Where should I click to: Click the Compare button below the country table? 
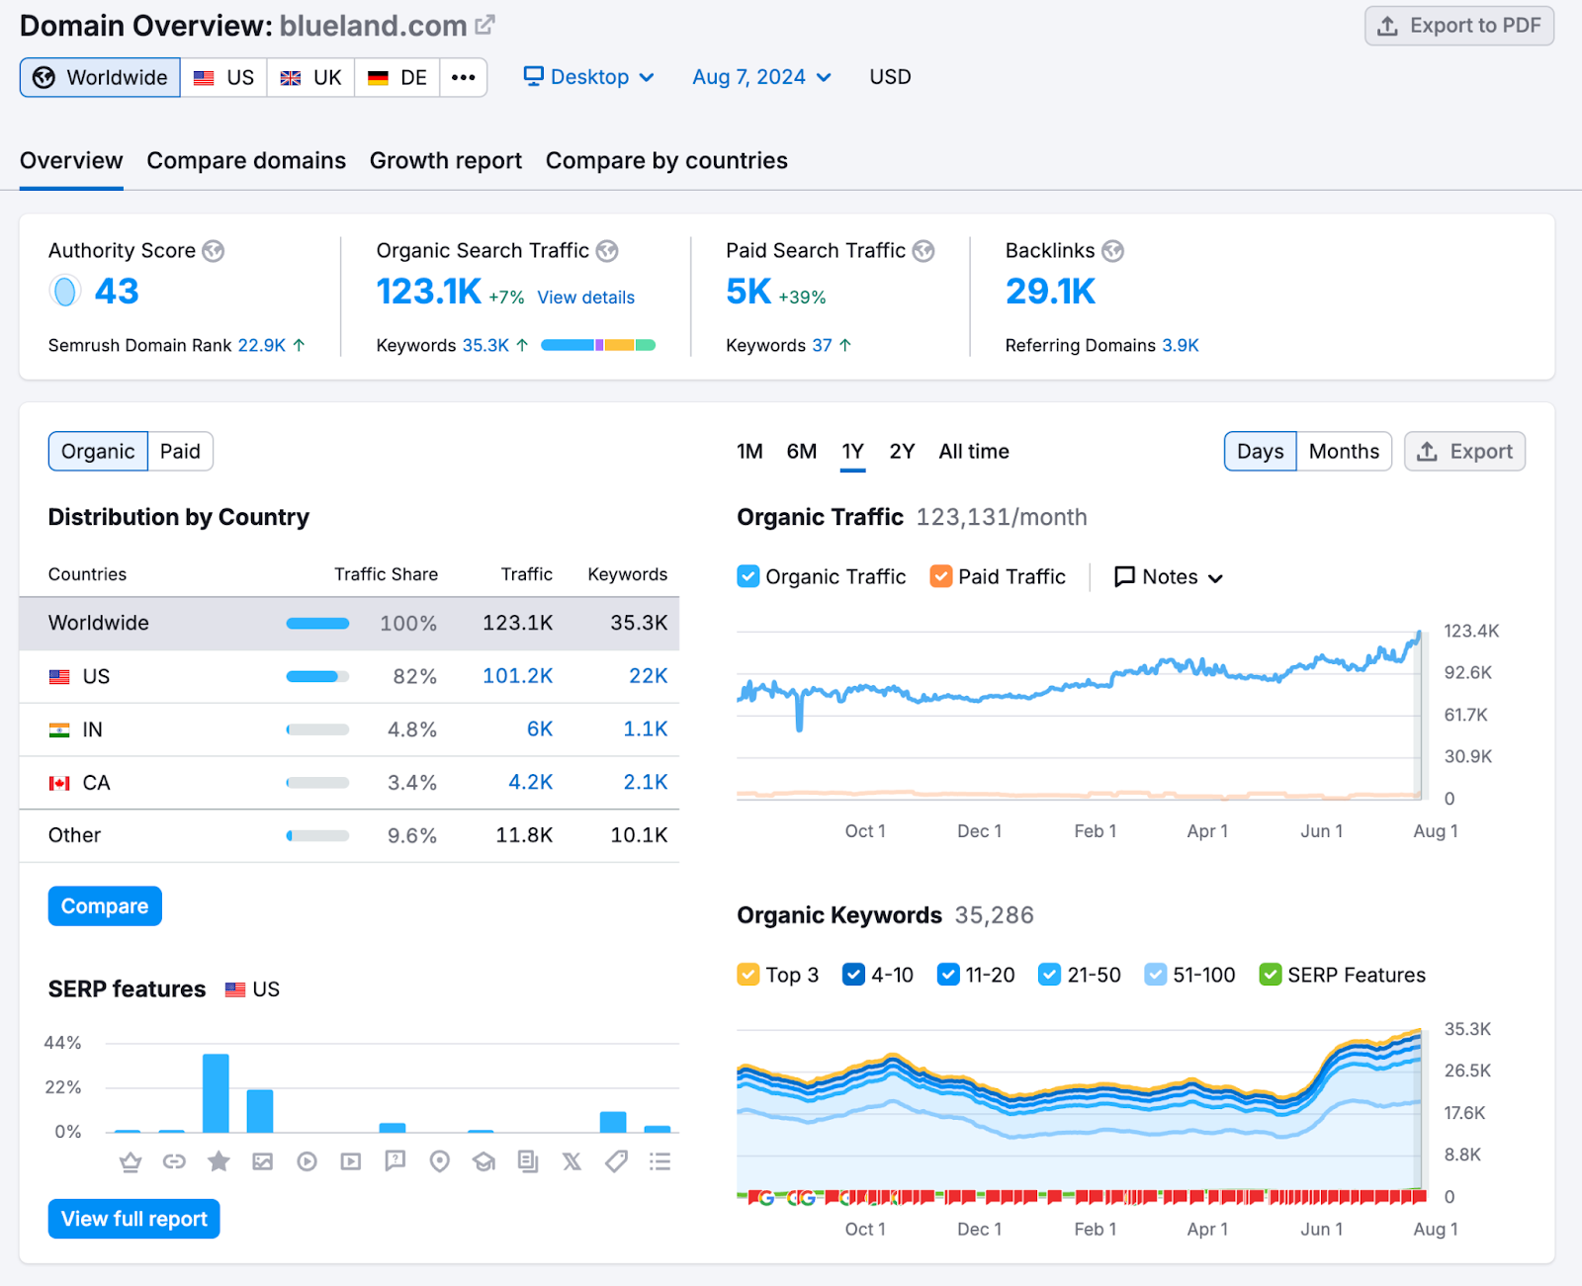pos(104,905)
